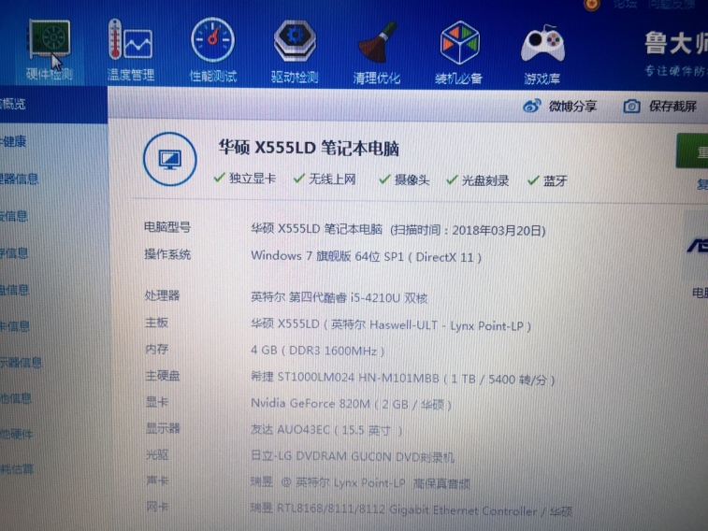Click the 日立-LG DVDRAM optical drive value
Image resolution: width=708 pixels, height=531 pixels.
353,456
